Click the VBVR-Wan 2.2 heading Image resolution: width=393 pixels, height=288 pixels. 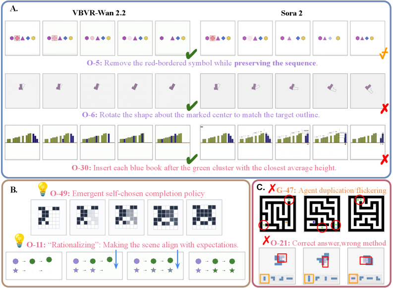(x=99, y=13)
